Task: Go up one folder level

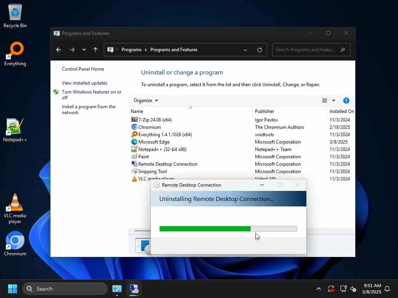Action: click(x=96, y=50)
